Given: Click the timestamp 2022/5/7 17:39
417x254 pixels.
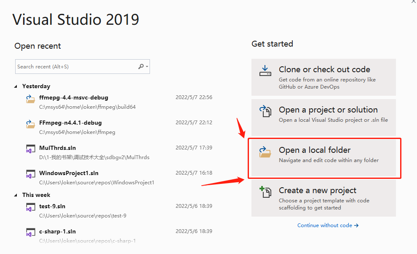Looking at the screenshot, I should [194, 148].
